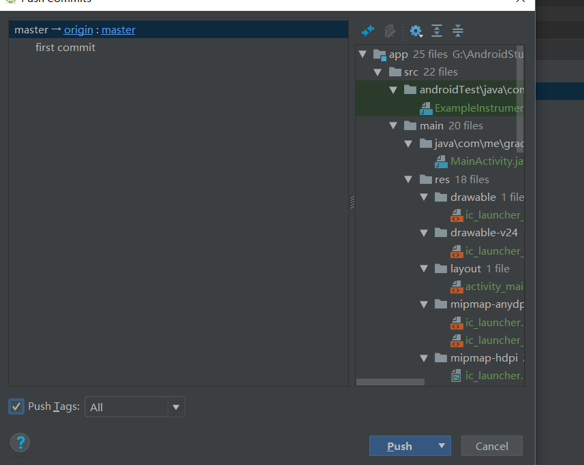Viewport: 584px width, 465px height.
Task: Select the 'first commit' entry
Action: point(65,47)
